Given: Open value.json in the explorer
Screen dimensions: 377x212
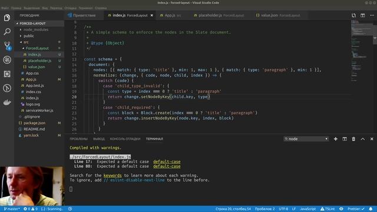Looking at the screenshot, I should [37, 67].
